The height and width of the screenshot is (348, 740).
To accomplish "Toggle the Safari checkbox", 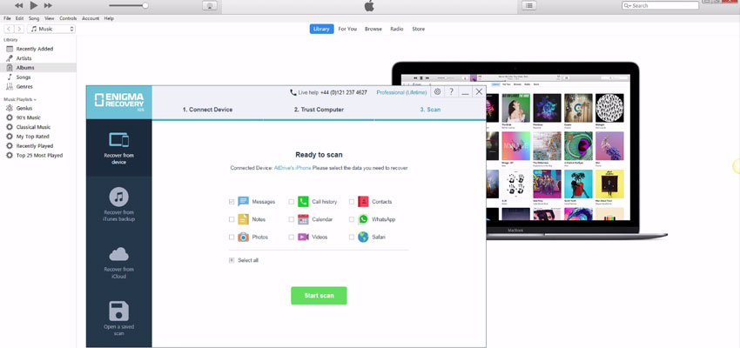I will coord(351,238).
